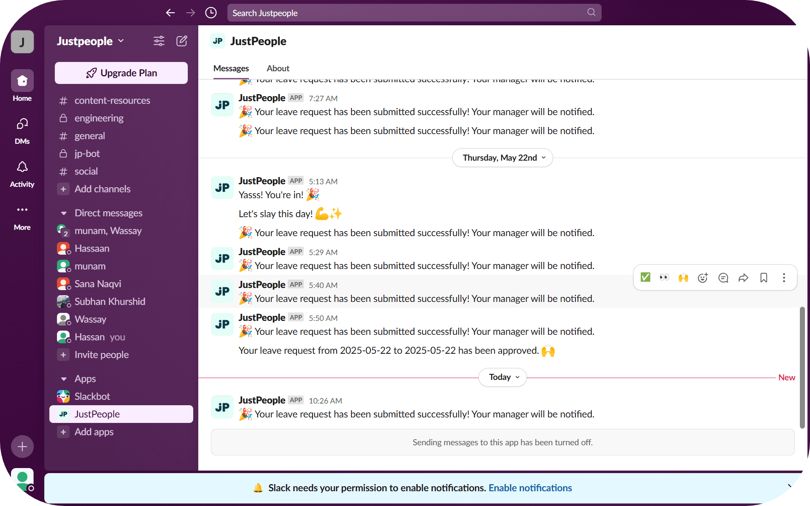Click the 7:27 AM message timestamp
810x506 pixels.
[323, 98]
